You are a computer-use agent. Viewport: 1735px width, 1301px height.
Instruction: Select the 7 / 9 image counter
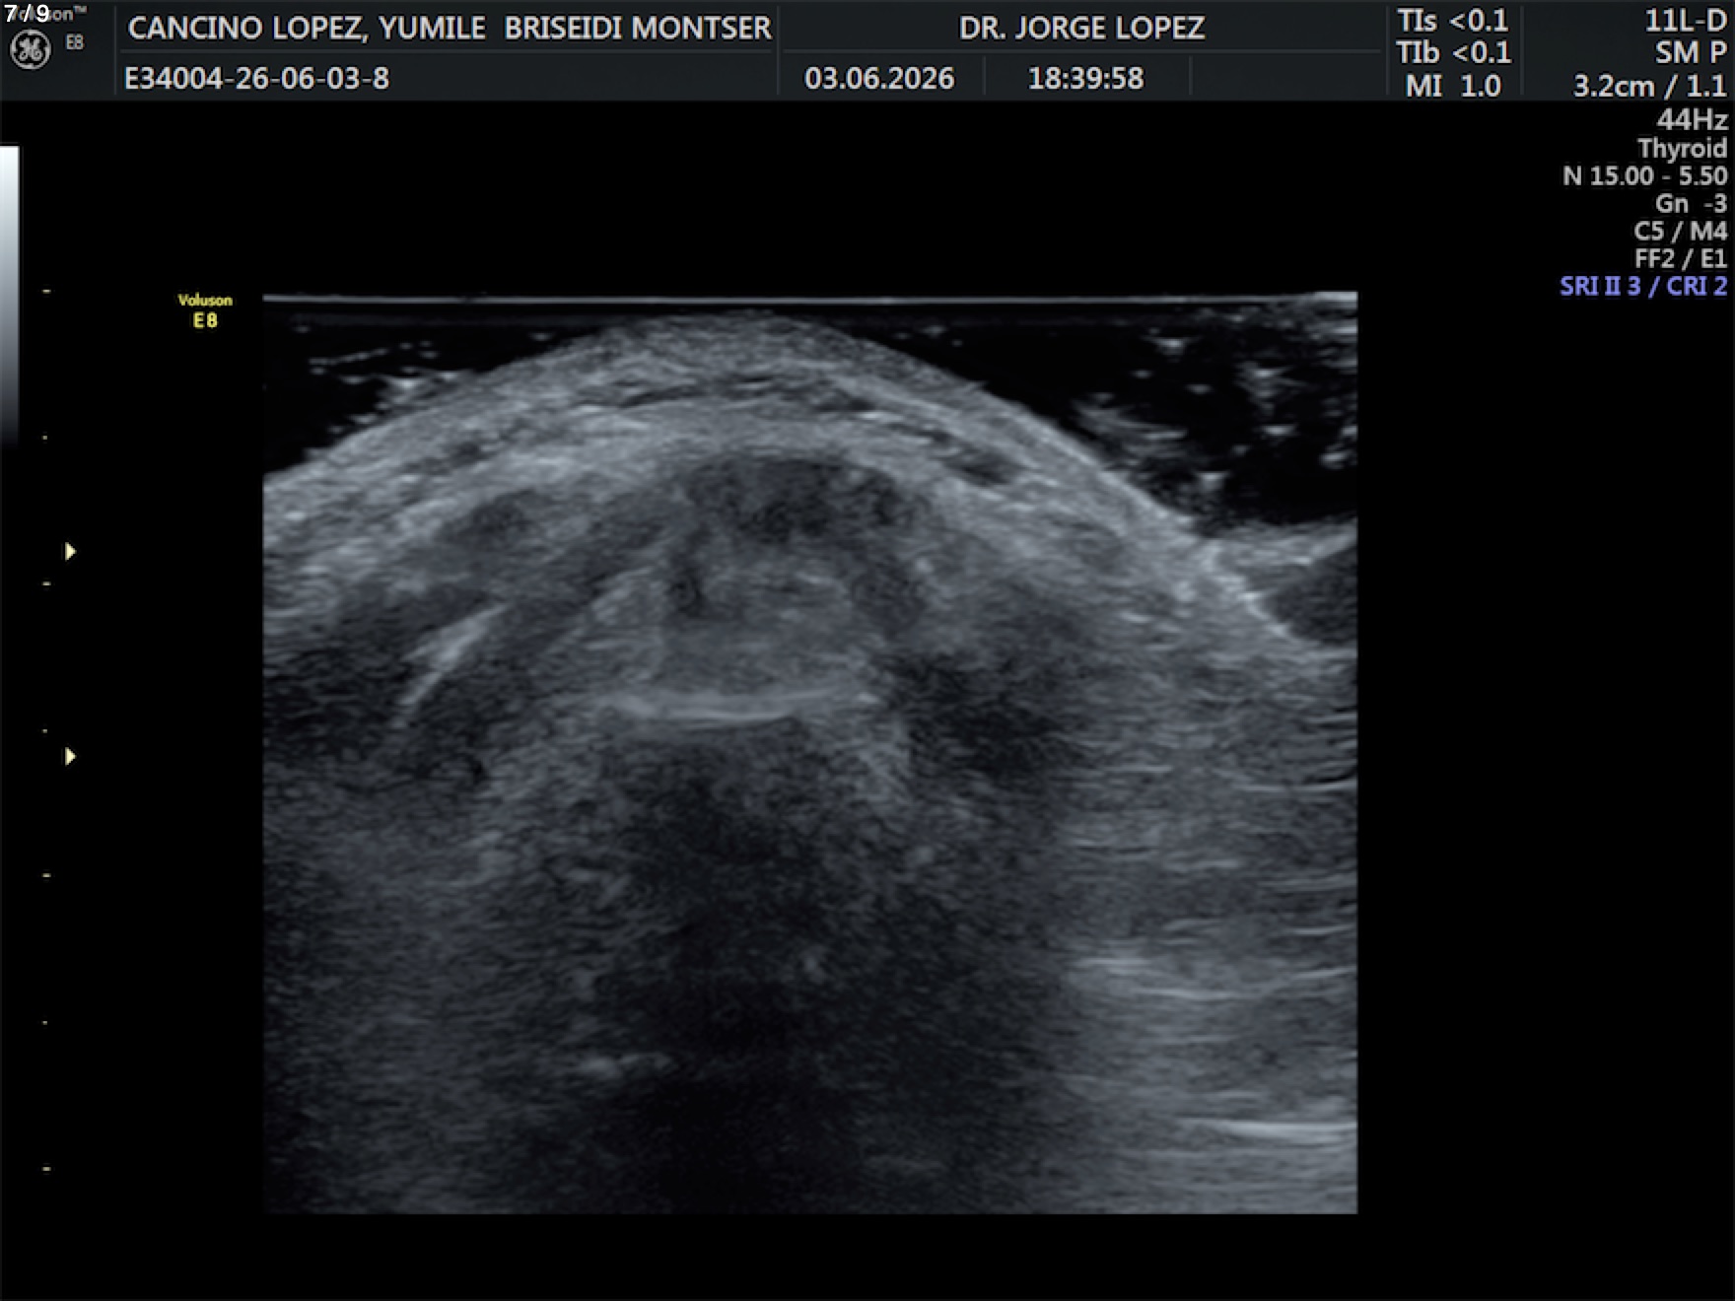[28, 13]
